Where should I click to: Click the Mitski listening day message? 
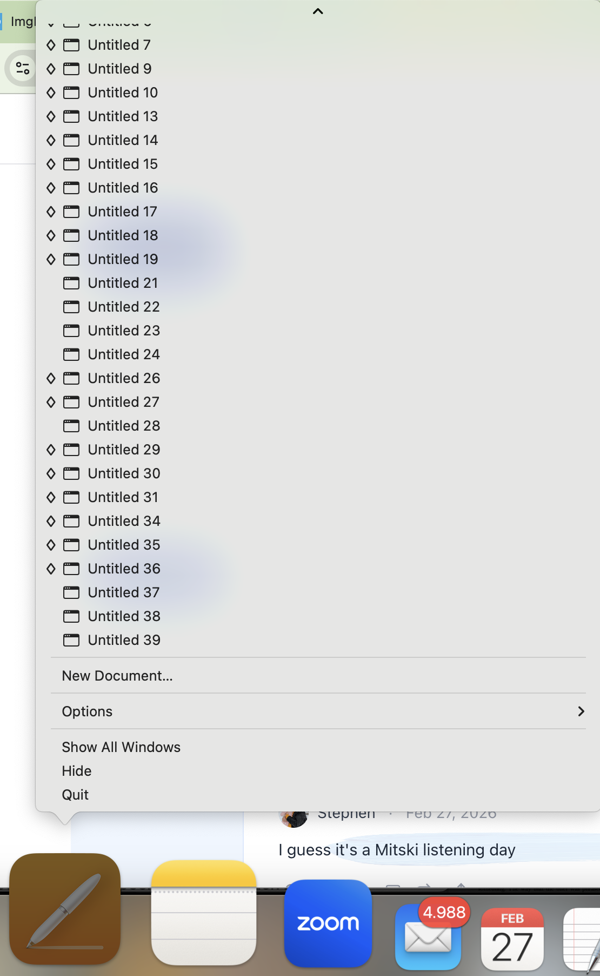(397, 850)
